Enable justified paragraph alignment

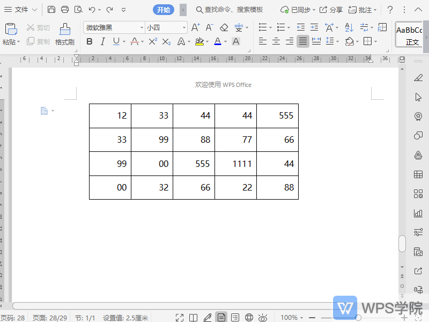303,41
